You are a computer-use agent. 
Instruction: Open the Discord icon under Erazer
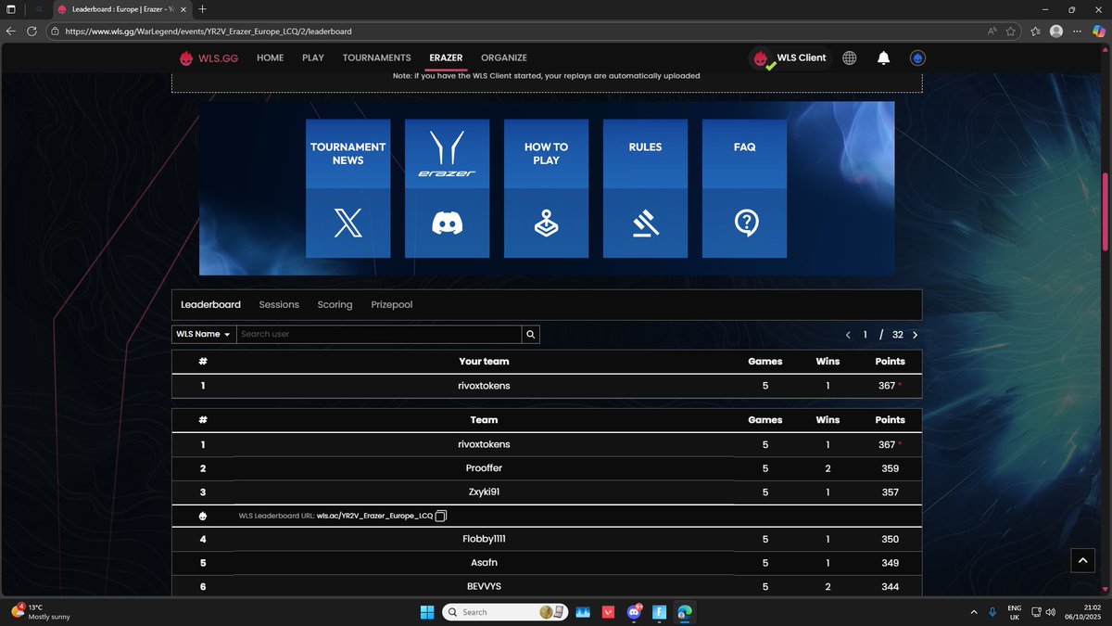[x=447, y=224]
